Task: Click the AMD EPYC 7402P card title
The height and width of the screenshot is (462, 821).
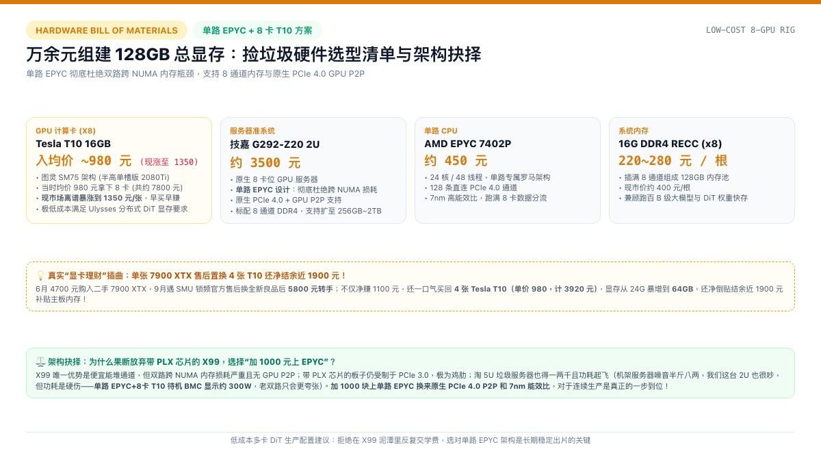Action: pyautogui.click(x=467, y=144)
